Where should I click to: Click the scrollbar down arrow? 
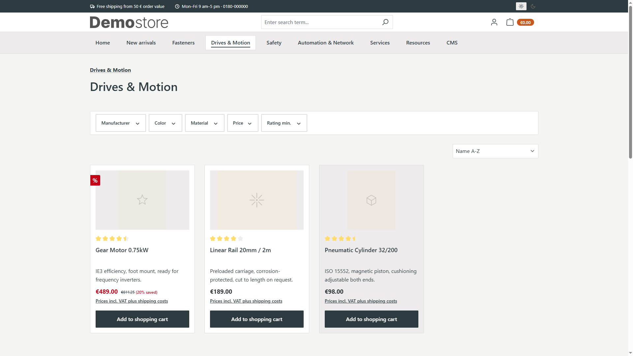(x=630, y=353)
